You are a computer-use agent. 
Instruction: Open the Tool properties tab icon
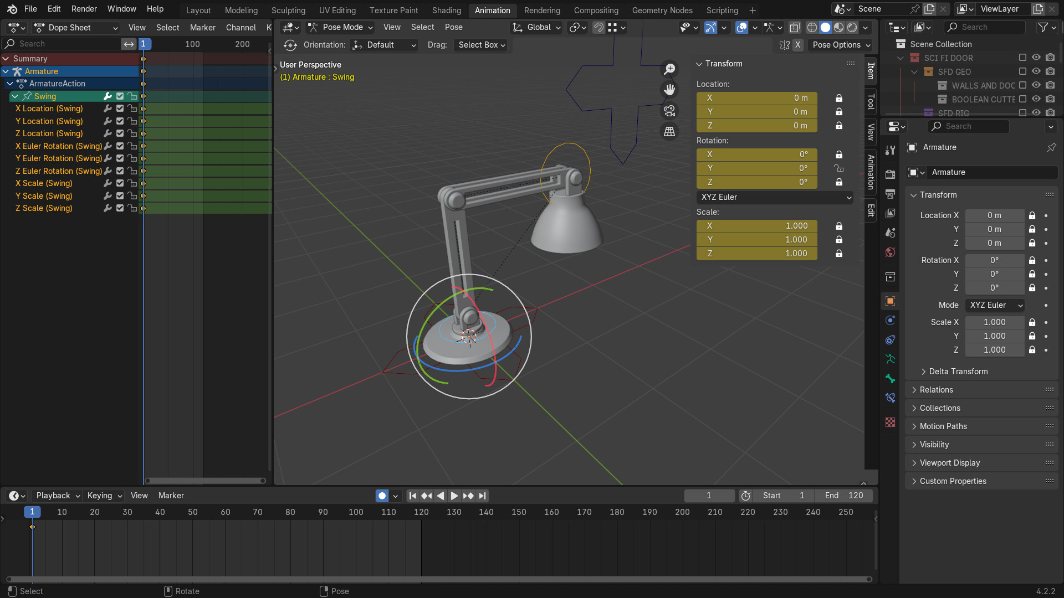click(890, 150)
